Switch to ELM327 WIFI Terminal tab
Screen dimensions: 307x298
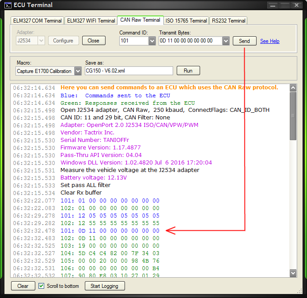91,21
